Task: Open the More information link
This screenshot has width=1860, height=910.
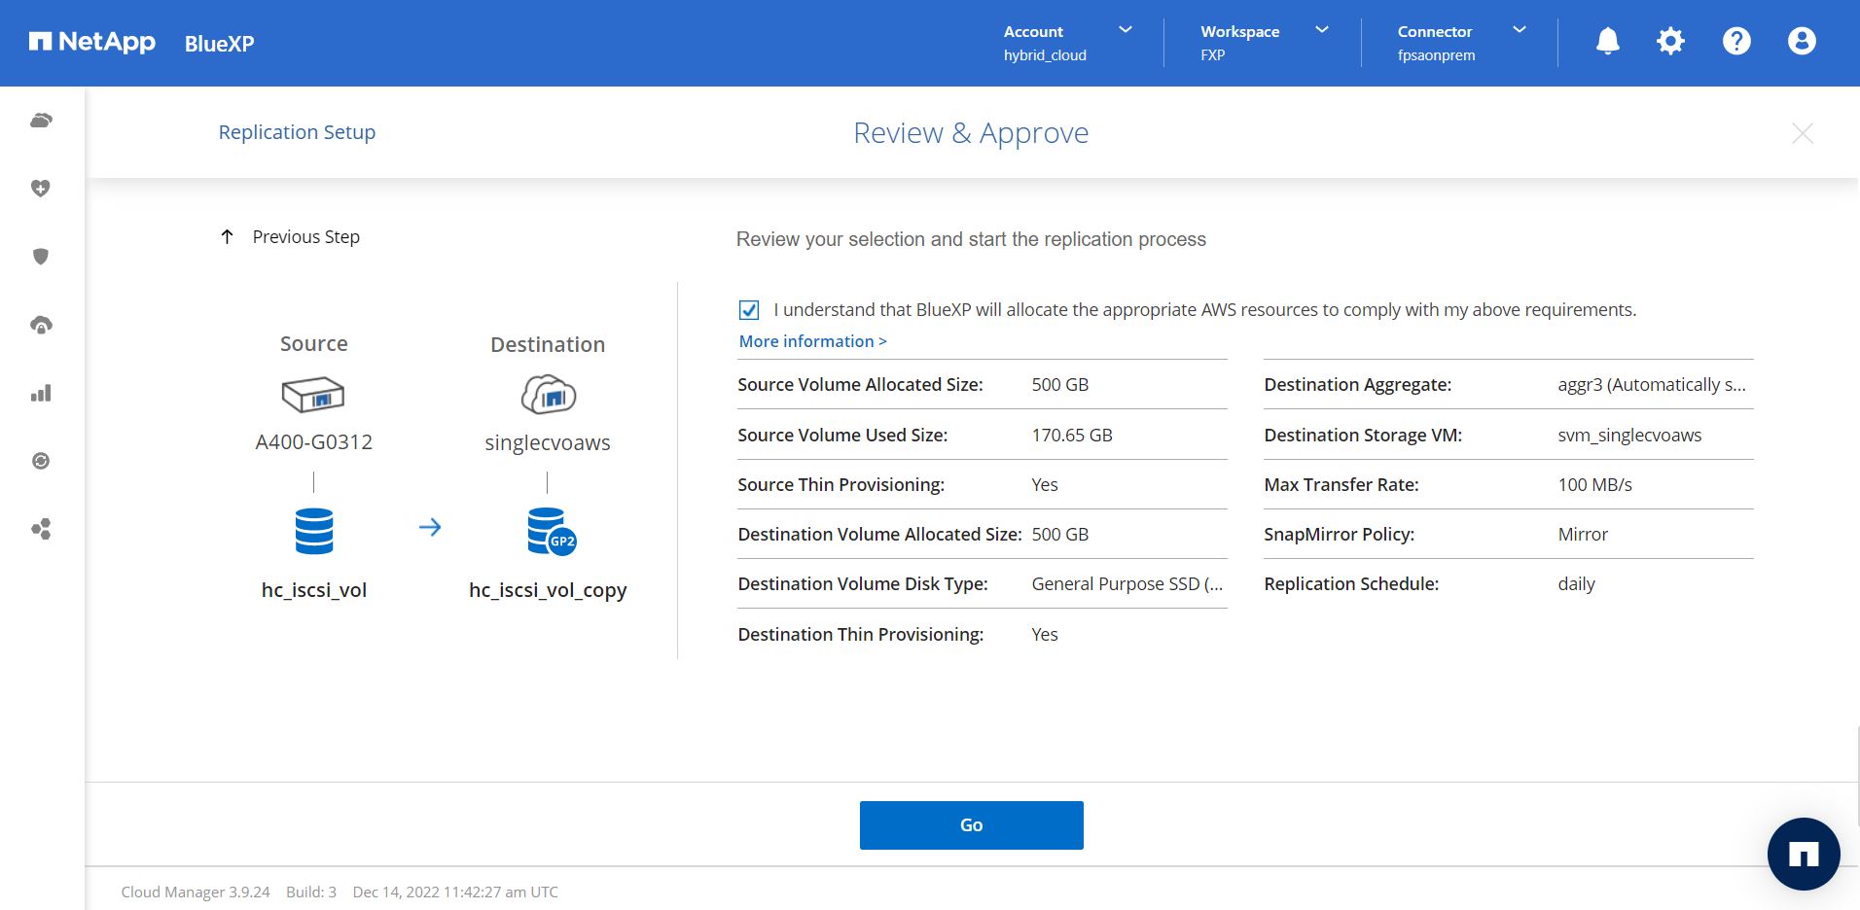Action: pos(812,341)
